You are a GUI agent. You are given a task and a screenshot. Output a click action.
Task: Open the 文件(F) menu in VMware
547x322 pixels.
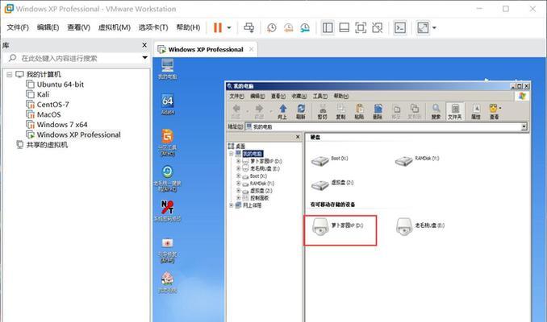pos(18,27)
